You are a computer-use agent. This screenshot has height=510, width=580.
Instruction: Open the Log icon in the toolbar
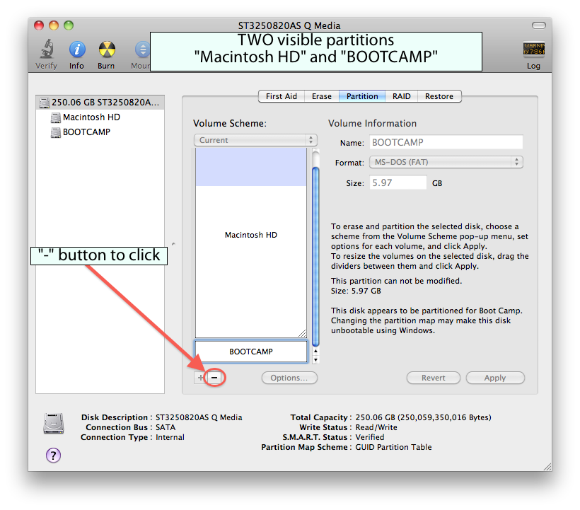(533, 50)
